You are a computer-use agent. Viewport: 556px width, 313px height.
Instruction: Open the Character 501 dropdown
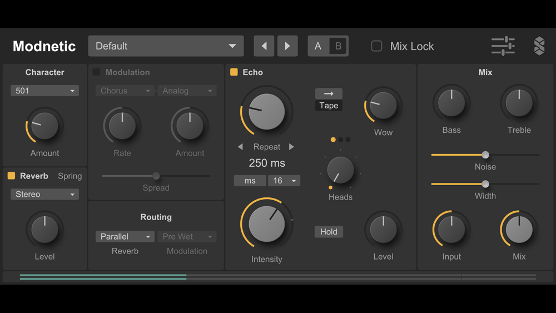[x=44, y=91]
